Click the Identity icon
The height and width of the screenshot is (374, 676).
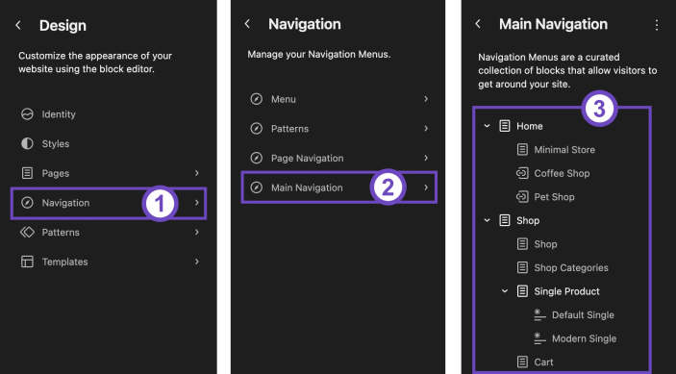tap(27, 114)
